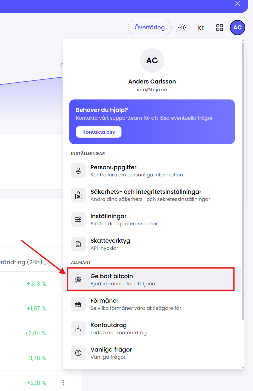Viewport: 253px width, 391px height.
Task: Click the info@trijo.co email text
Action: (x=152, y=90)
